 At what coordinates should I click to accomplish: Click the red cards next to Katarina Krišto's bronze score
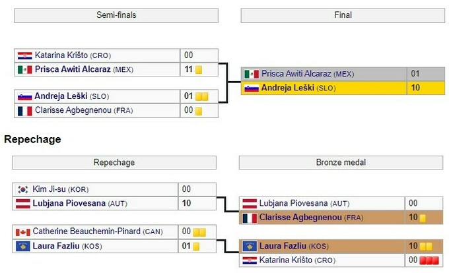point(430,260)
